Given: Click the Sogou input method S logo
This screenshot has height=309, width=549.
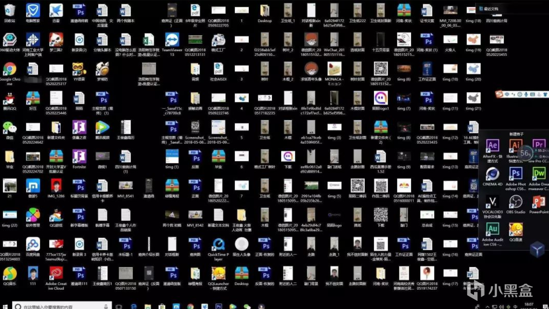Looking at the screenshot, I should pos(499,94).
